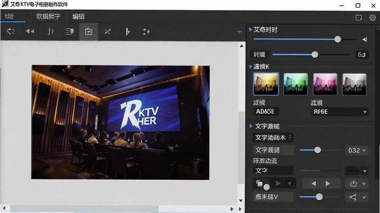The image size is (380, 213).
Task: Click the J-shaped bracket toolbar icon
Action: (x=50, y=31)
